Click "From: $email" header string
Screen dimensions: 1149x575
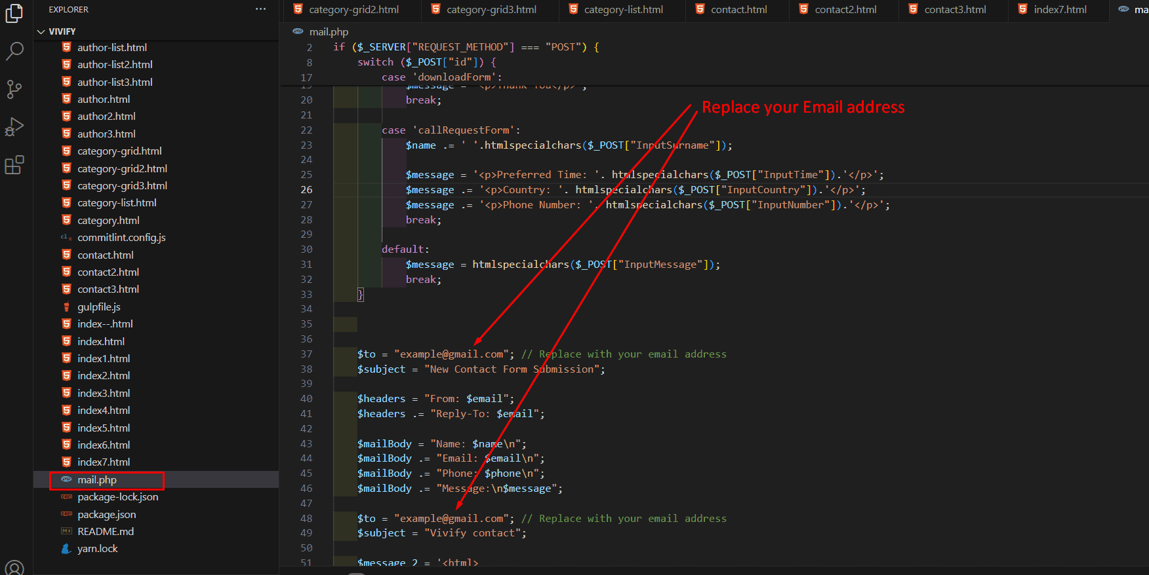pyautogui.click(x=466, y=398)
